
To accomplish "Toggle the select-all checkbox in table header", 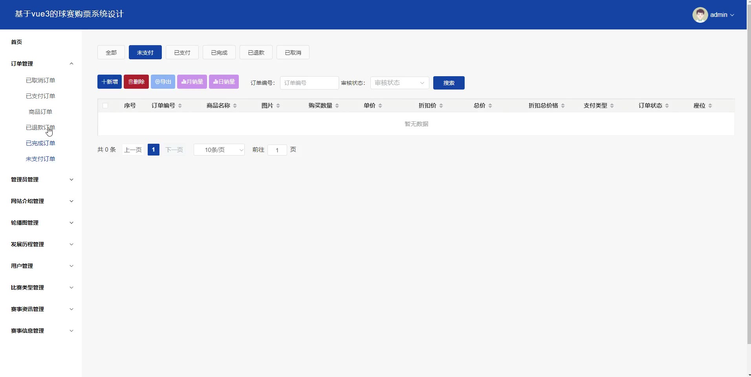I will pyautogui.click(x=105, y=106).
